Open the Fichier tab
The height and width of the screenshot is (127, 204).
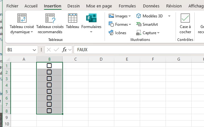point(12,6)
